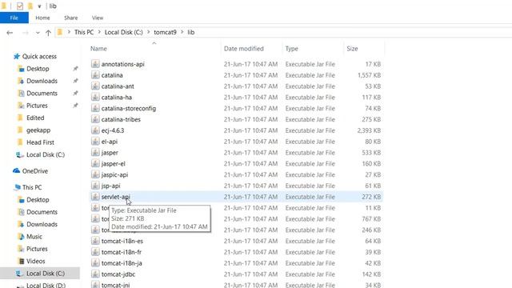Click the tomcat-i18n-es jar file icon
Image resolution: width=512 pixels, height=288 pixels.
point(95,241)
